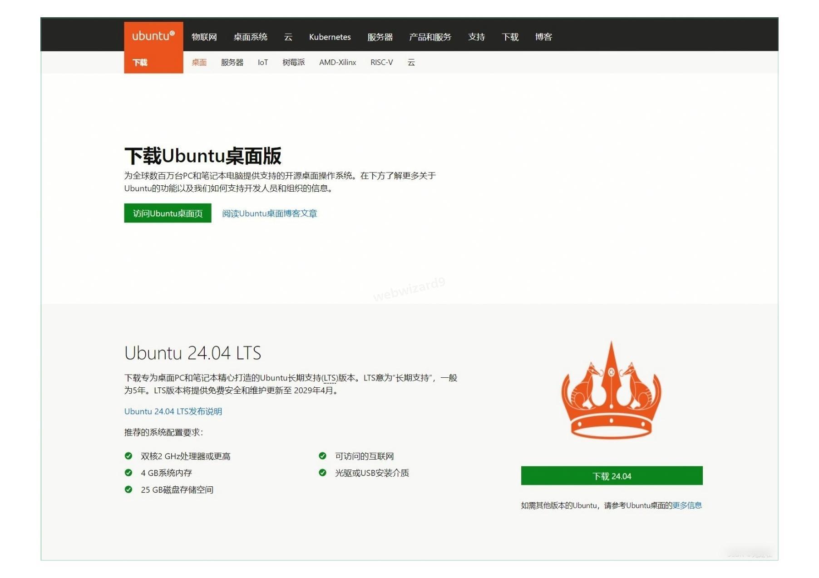819x578 pixels.
Task: Open Ubuntu 24.04 LTS发布说明 link
Action: 173,411
